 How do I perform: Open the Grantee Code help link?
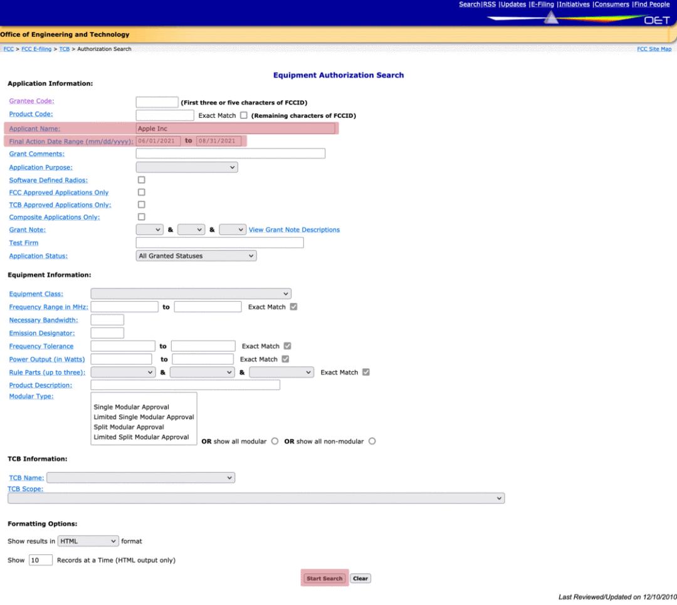click(x=31, y=101)
